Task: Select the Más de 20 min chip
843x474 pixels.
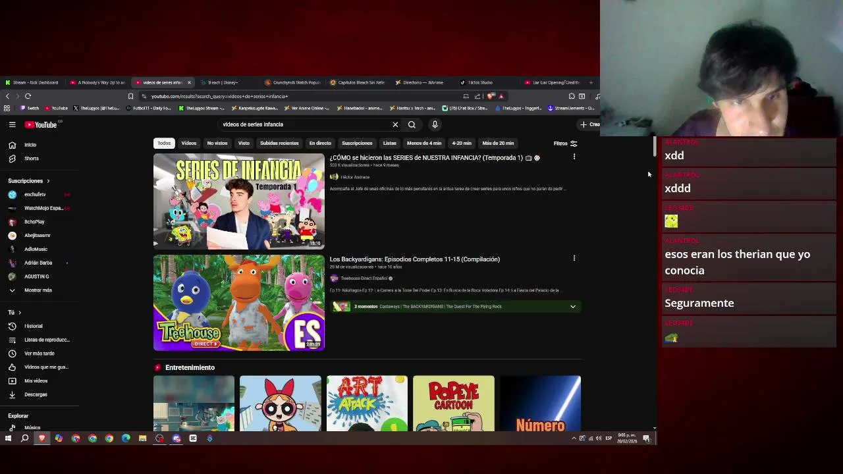Action: 498,144
